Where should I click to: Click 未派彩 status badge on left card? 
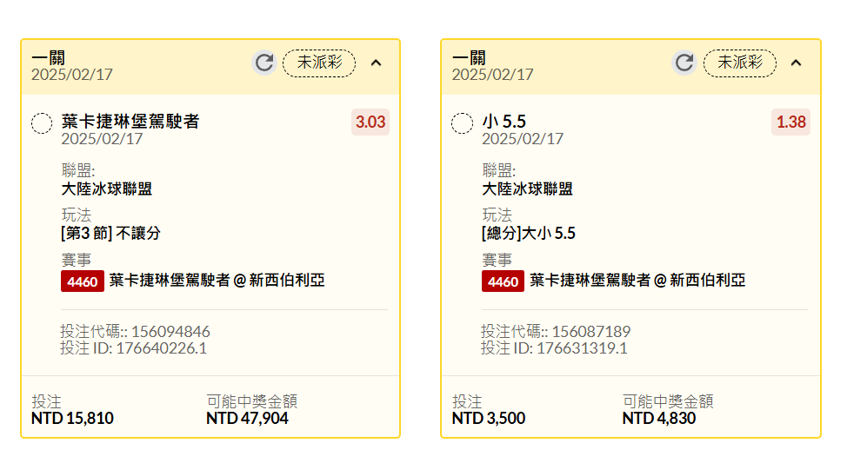(319, 63)
